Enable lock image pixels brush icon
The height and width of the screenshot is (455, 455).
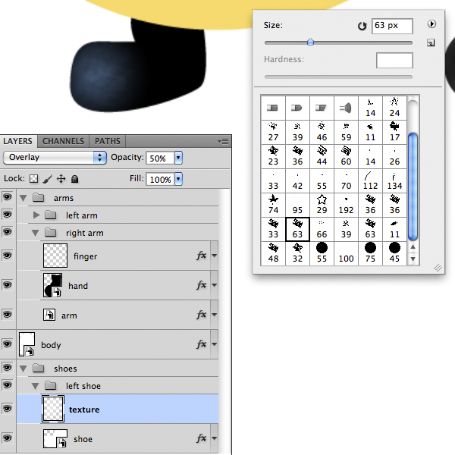pyautogui.click(x=47, y=180)
